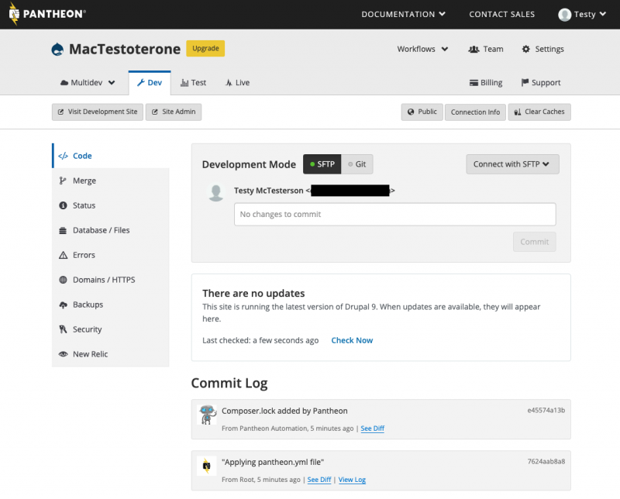The width and height of the screenshot is (620, 499).
Task: Click 'Composer.lock added by Pantheon' commit title
Action: (284, 411)
